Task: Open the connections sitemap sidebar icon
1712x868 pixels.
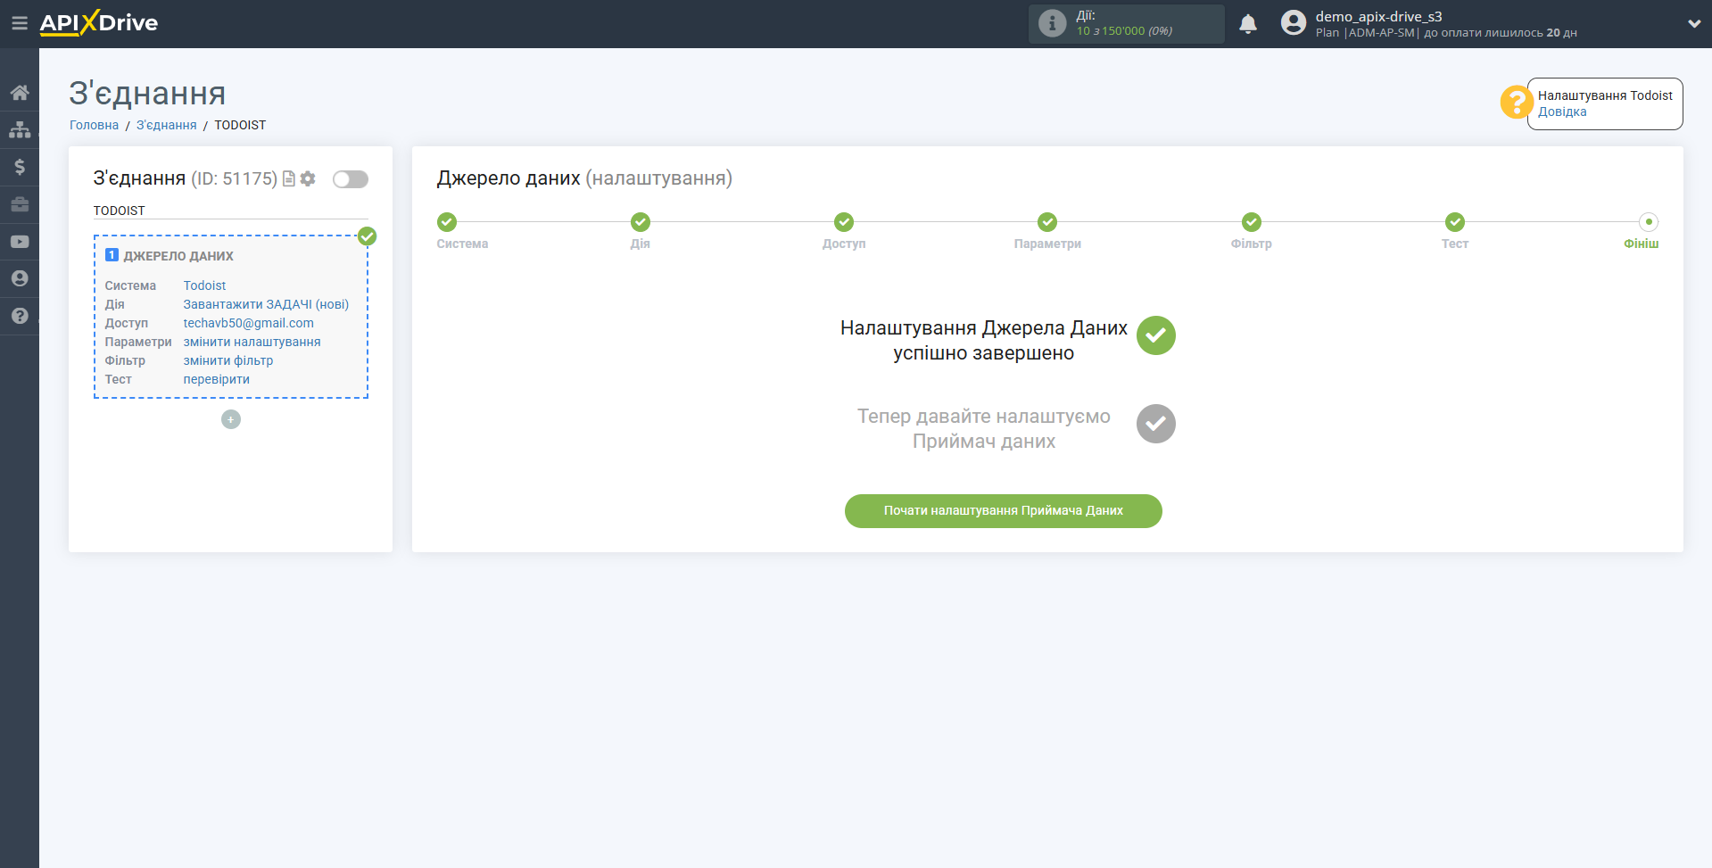Action: [20, 129]
